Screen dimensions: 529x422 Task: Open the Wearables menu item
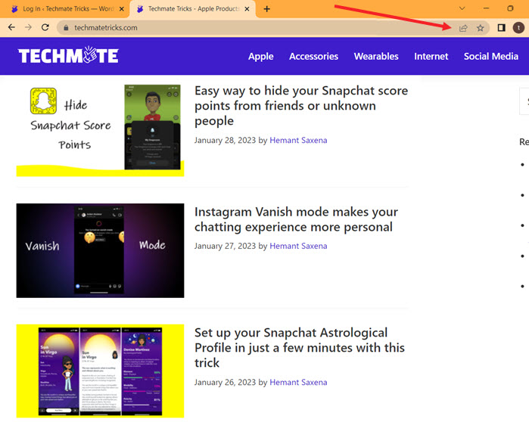(376, 56)
